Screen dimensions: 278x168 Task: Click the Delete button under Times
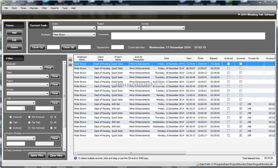pos(14,48)
